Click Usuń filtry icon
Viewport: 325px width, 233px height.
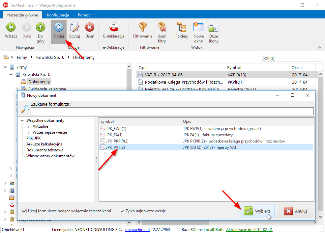click(162, 28)
